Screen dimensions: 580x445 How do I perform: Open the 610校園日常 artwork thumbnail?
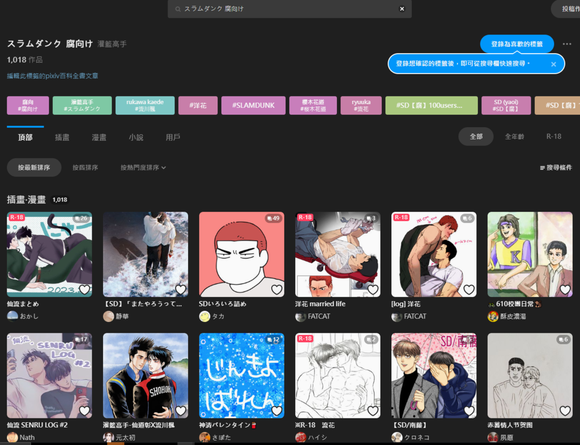[530, 255]
